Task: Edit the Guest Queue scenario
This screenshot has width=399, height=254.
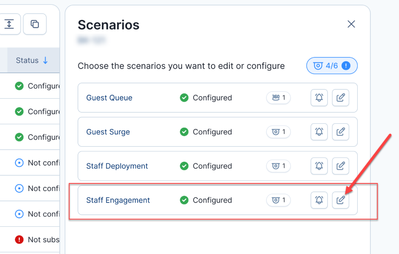Action: click(340, 98)
